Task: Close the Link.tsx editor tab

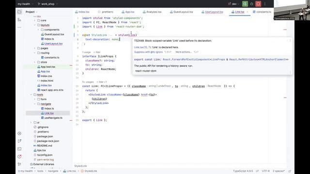Action: click(248, 12)
